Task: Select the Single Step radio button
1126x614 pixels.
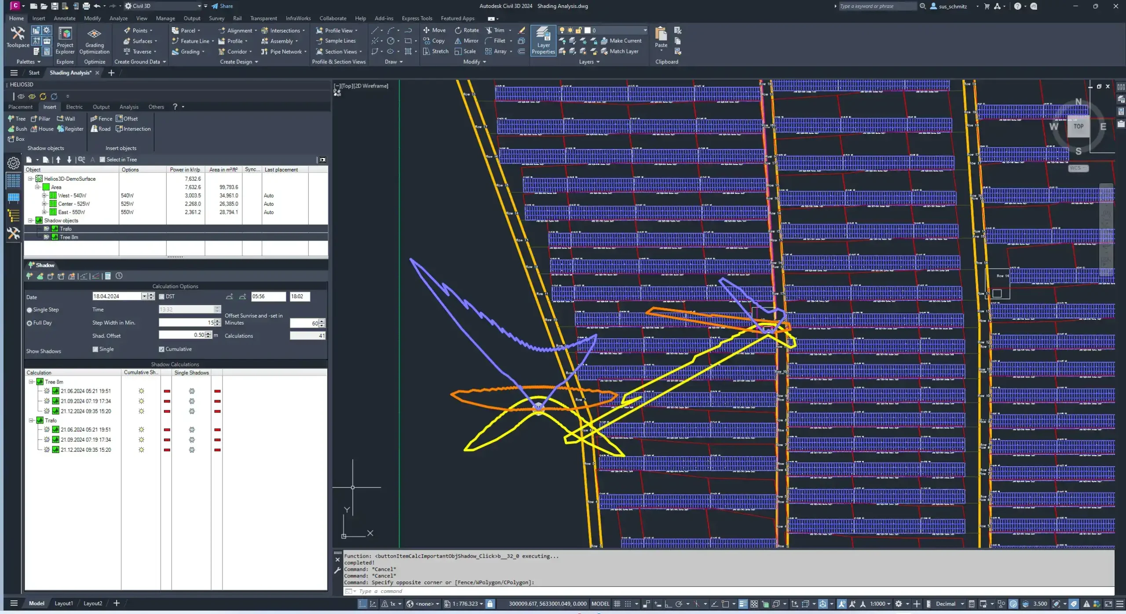Action: point(29,310)
